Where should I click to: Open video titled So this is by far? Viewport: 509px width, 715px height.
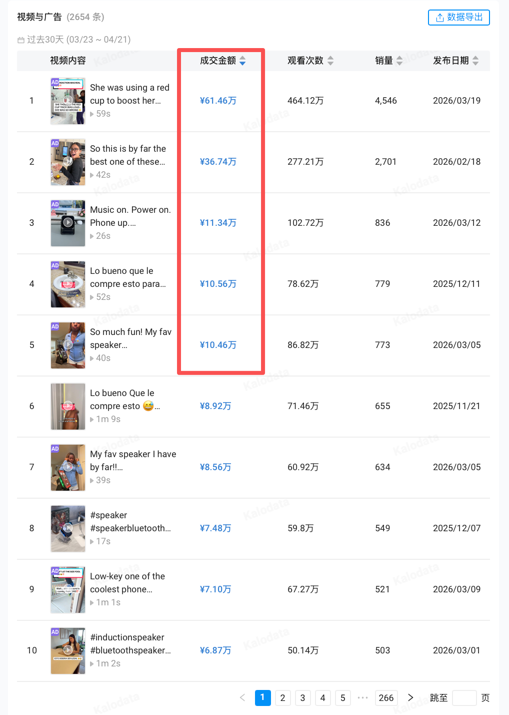(x=128, y=155)
